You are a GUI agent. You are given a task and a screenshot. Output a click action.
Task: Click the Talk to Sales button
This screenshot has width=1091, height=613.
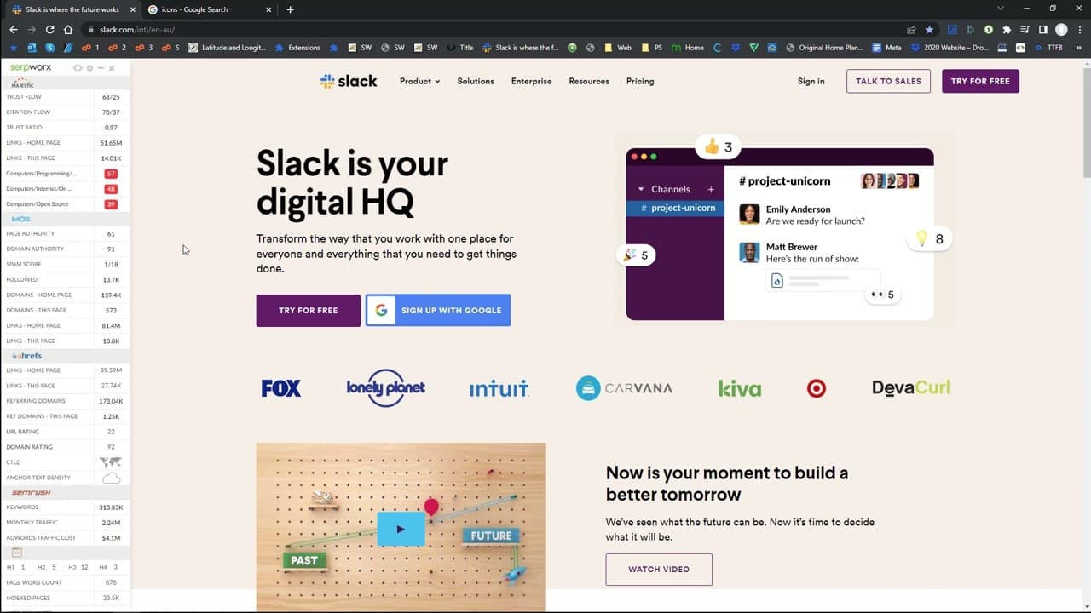point(888,81)
